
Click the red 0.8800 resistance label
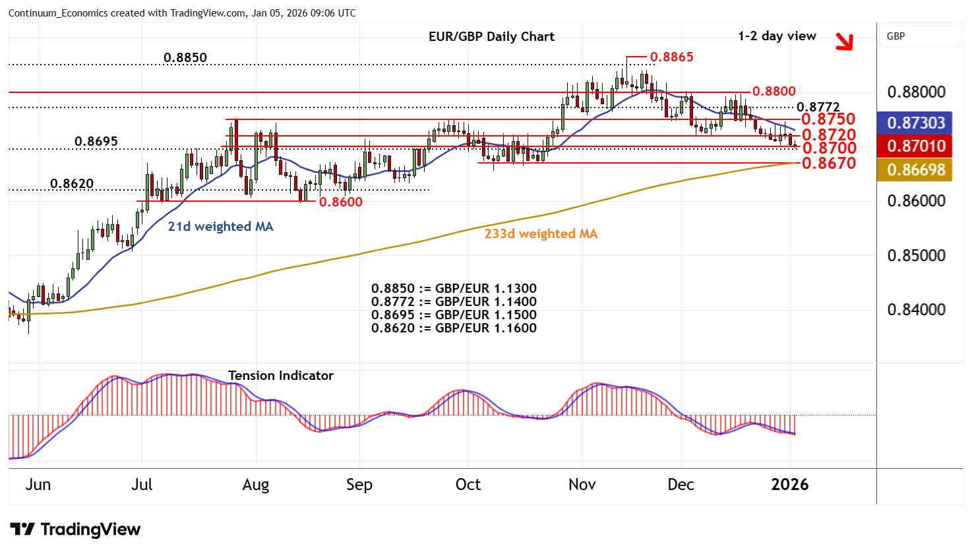tap(774, 91)
